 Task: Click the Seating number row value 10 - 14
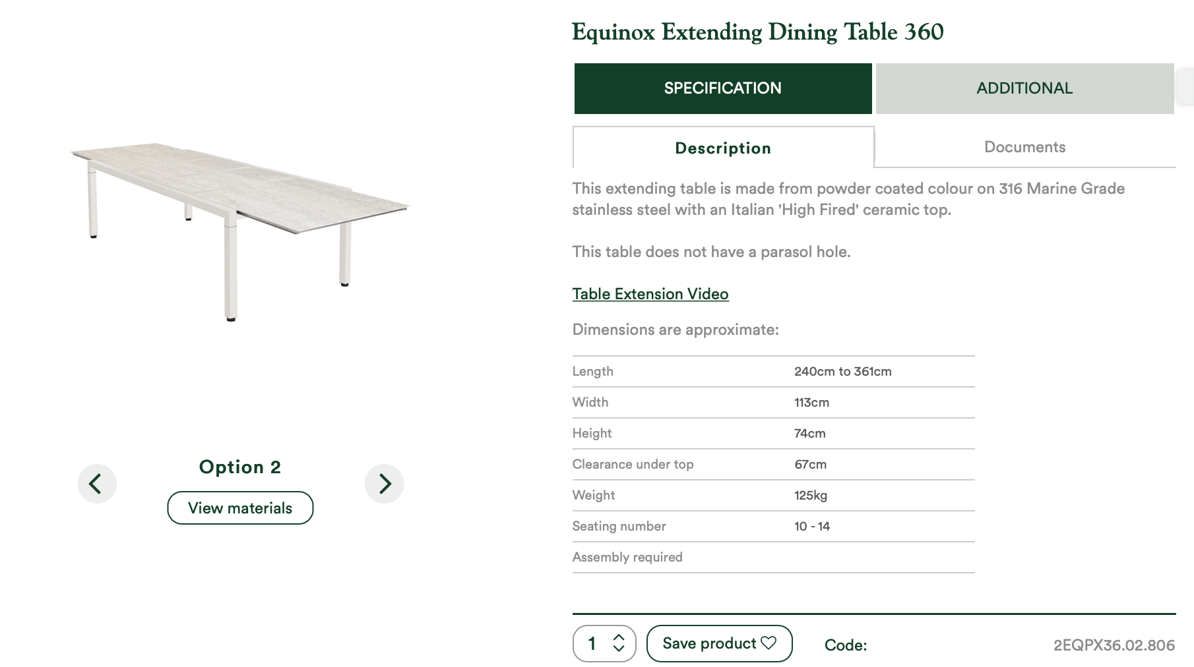click(x=812, y=526)
